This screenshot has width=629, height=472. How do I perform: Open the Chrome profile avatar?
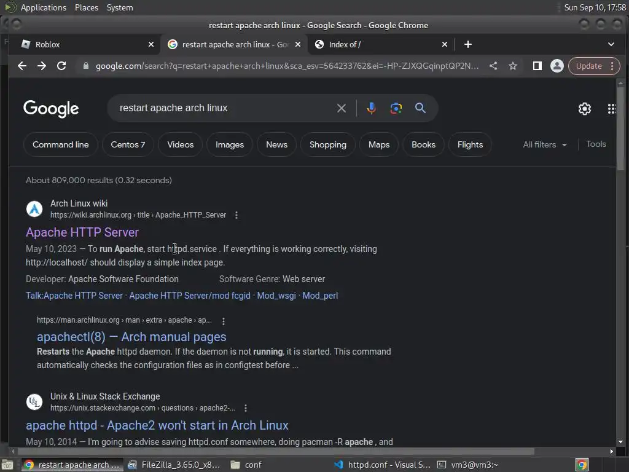point(557,66)
